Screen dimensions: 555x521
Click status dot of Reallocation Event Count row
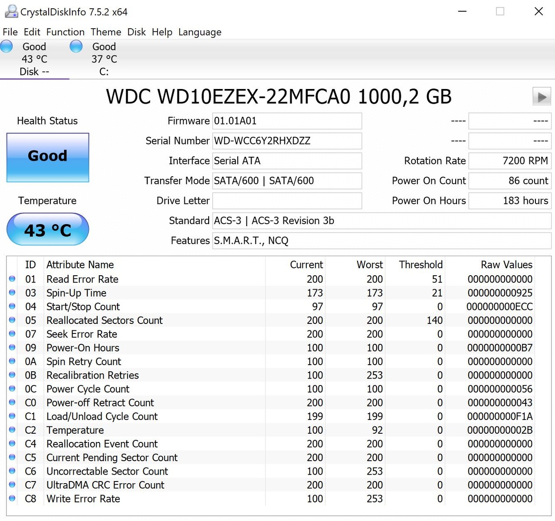click(12, 444)
